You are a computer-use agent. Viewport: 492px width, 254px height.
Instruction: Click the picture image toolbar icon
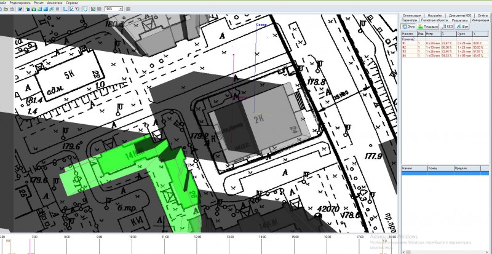tap(93, 9)
